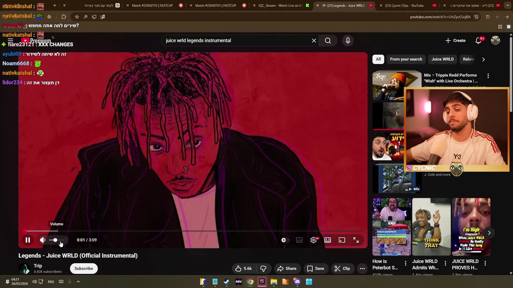
Task: Open Chrome from the taskbar
Action: click(x=250, y=282)
